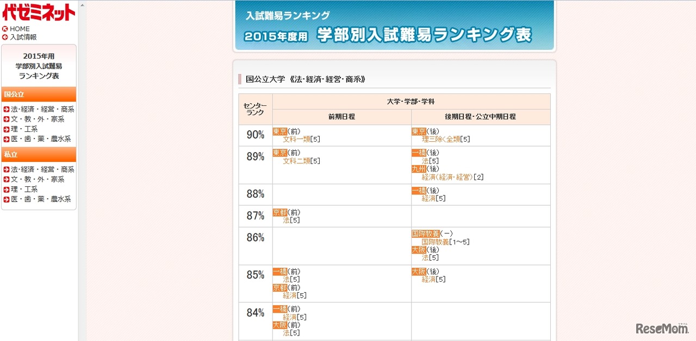Click the 代ゼミネット logo

coord(38,12)
